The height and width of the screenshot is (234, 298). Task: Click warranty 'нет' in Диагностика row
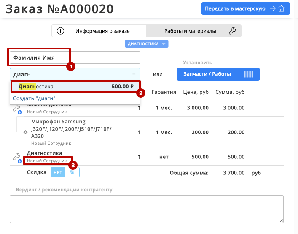[x=164, y=157]
